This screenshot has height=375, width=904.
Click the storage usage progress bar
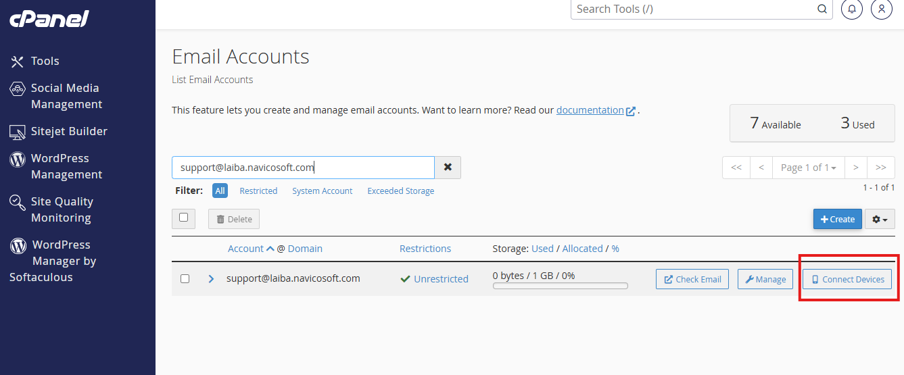point(560,286)
